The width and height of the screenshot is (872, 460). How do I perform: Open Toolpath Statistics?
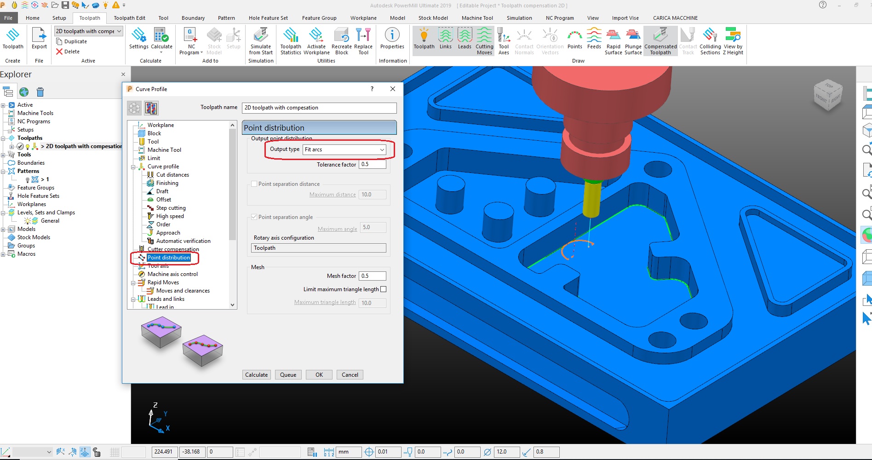290,40
